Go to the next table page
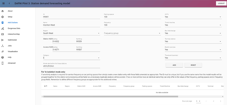 pos(220,101)
